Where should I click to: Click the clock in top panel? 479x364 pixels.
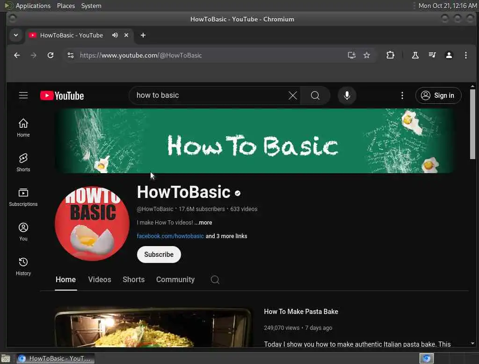point(448,6)
